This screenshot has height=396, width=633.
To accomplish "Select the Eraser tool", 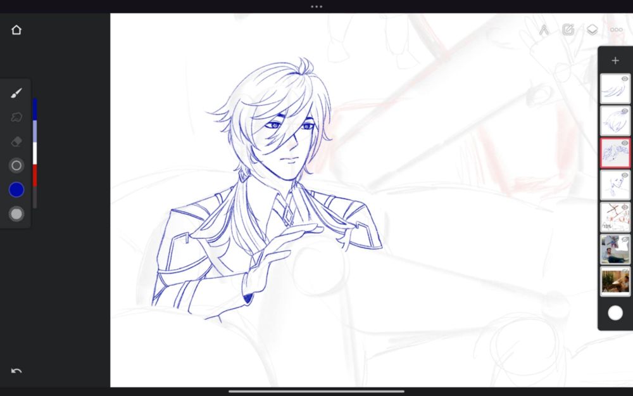I will [x=16, y=141].
